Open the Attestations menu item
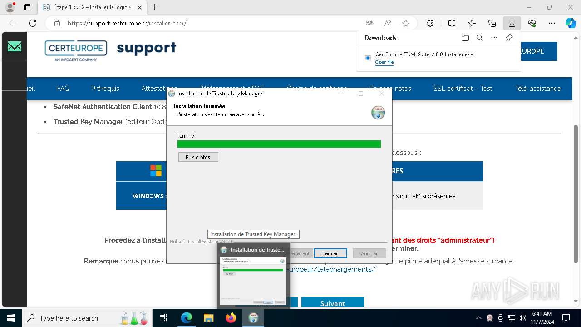The height and width of the screenshot is (327, 581). click(x=159, y=89)
